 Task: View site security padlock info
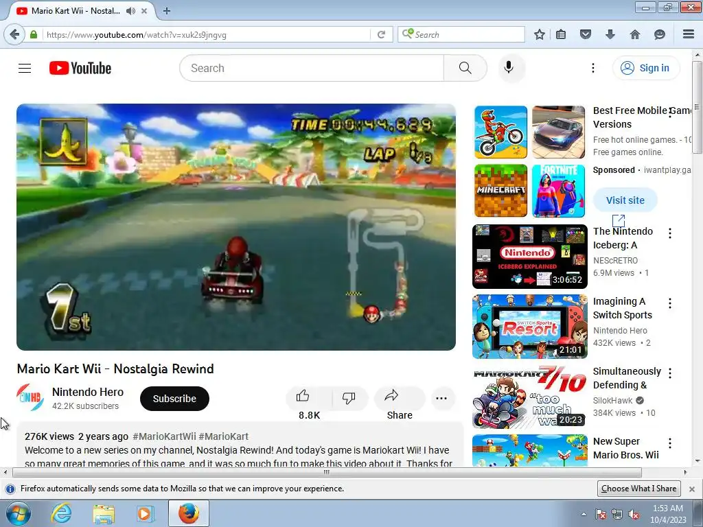click(34, 34)
